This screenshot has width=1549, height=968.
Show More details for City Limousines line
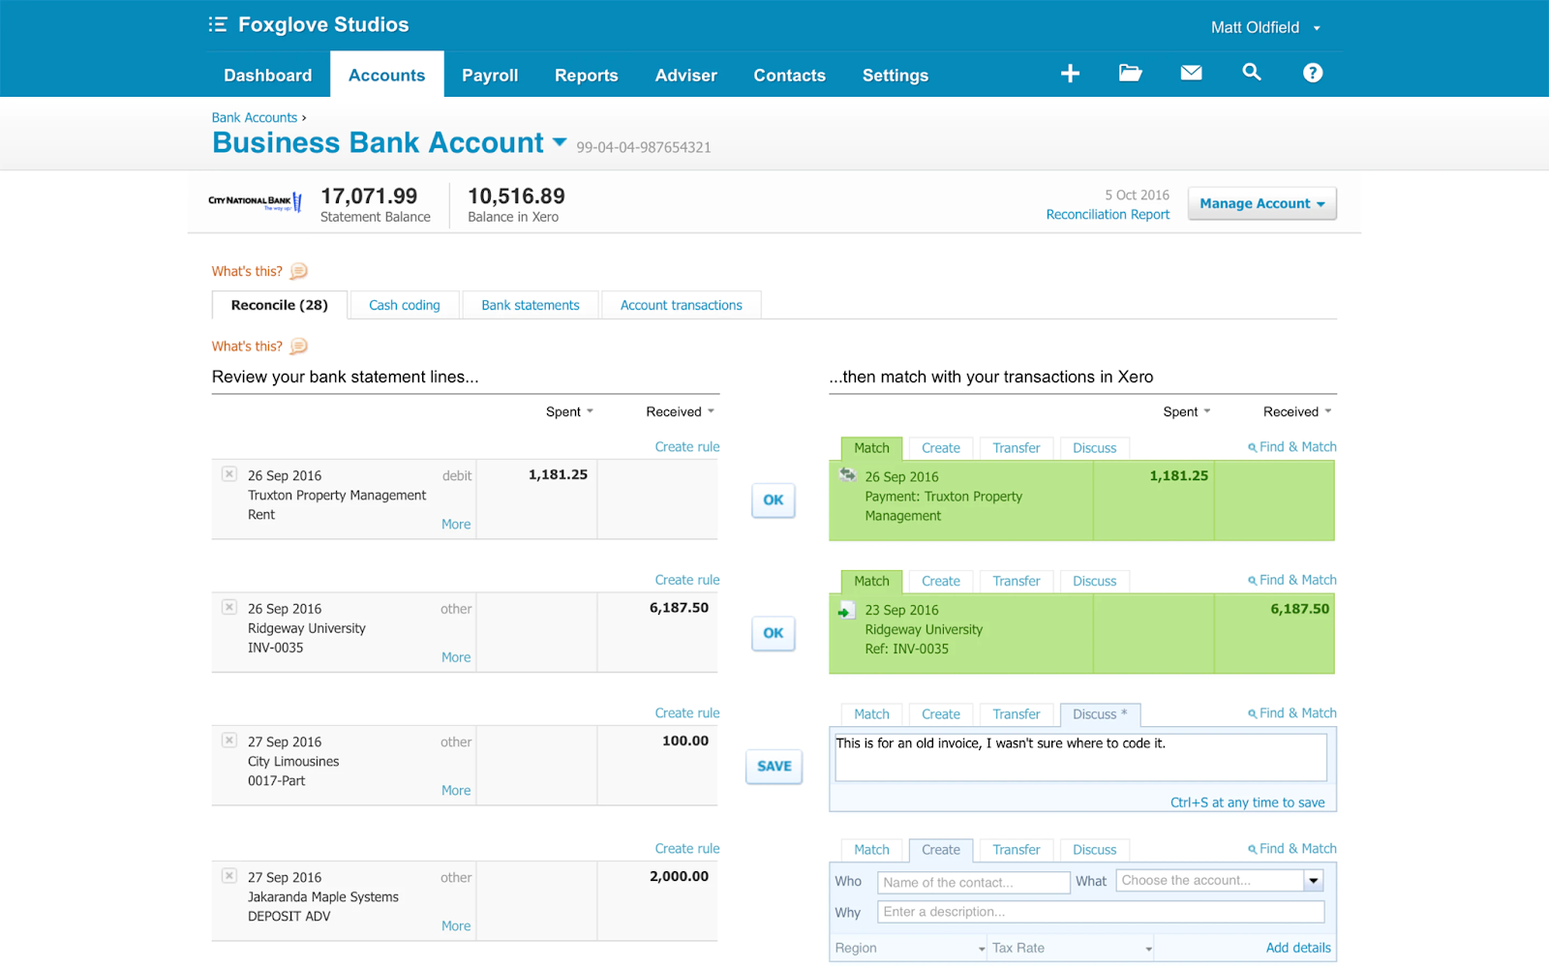point(456,790)
